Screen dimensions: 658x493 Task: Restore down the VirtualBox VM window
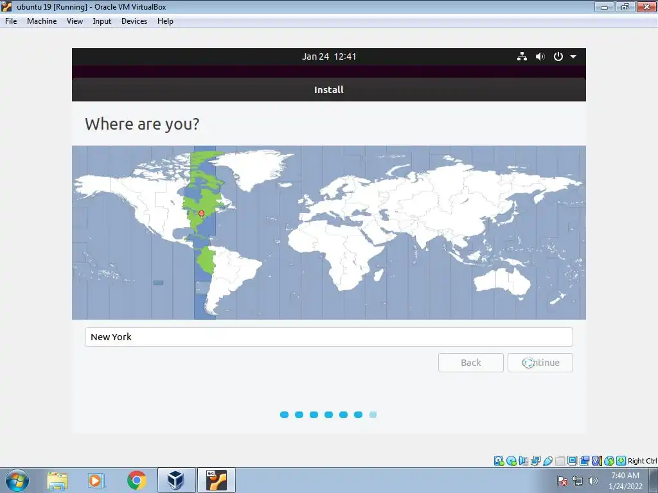625,6
